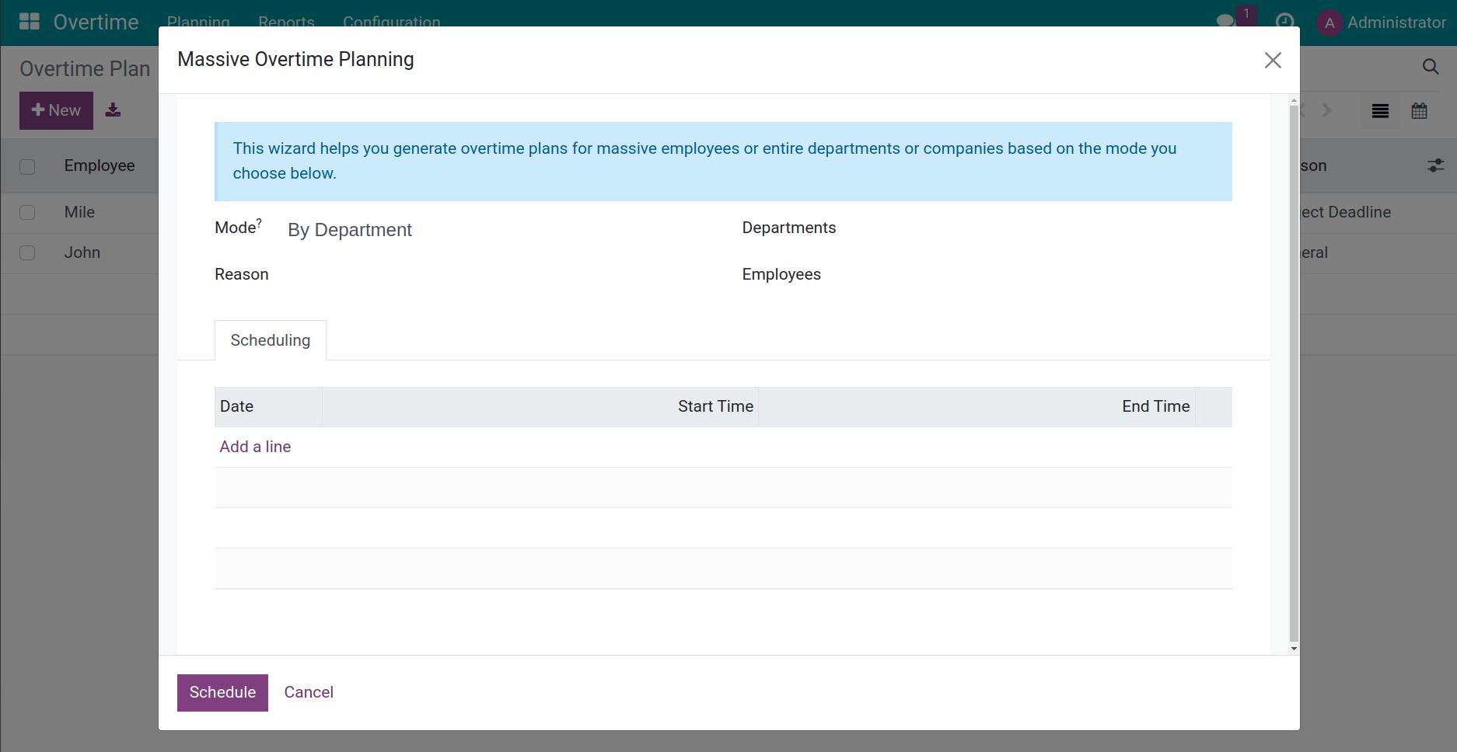Image resolution: width=1457 pixels, height=752 pixels.
Task: Check the box for John row
Action: tap(27, 252)
